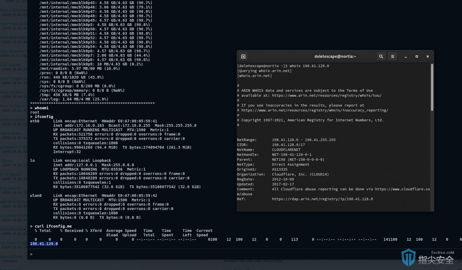
Task: Click the Copyright 1997-2021 ARIN line
Action: [x=310, y=120]
